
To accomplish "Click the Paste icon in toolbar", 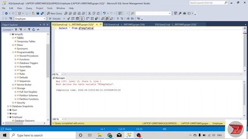I will [98, 14].
